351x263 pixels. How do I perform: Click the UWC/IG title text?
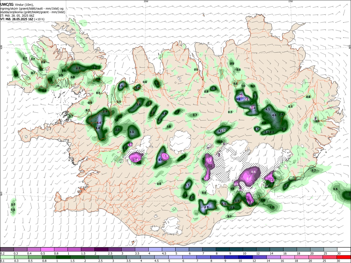(x=6, y=5)
